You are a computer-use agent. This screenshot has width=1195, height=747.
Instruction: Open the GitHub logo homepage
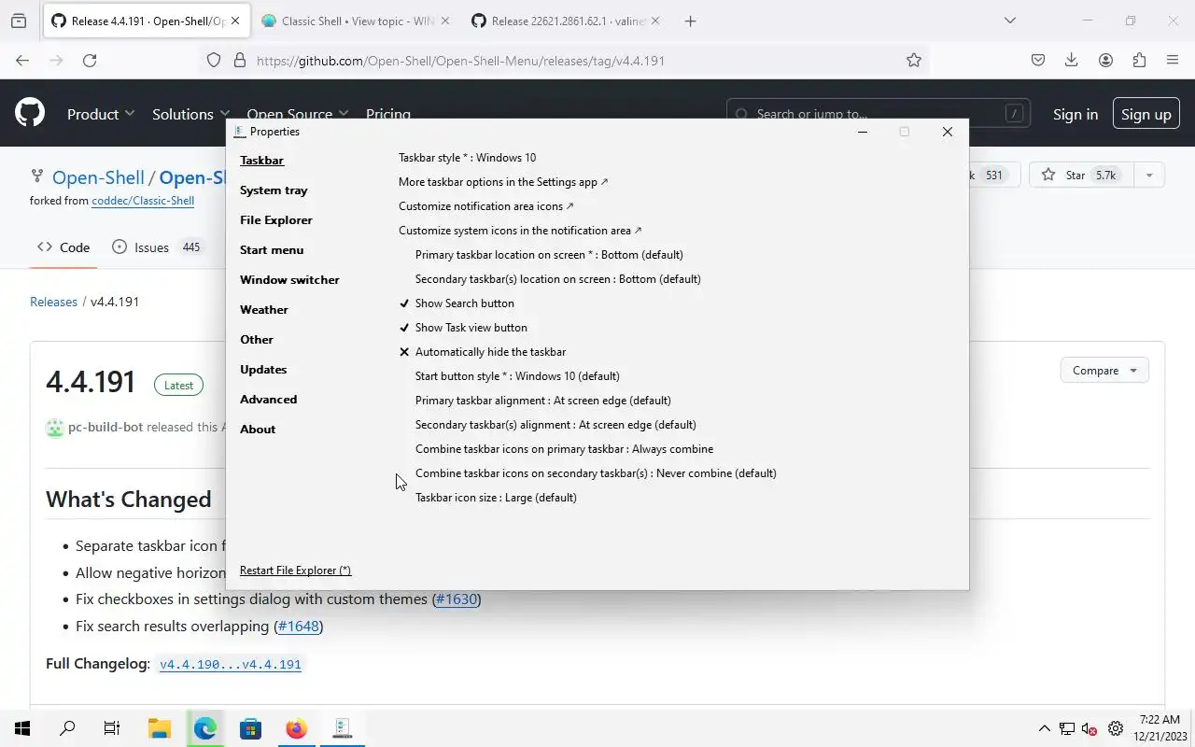pyautogui.click(x=30, y=114)
